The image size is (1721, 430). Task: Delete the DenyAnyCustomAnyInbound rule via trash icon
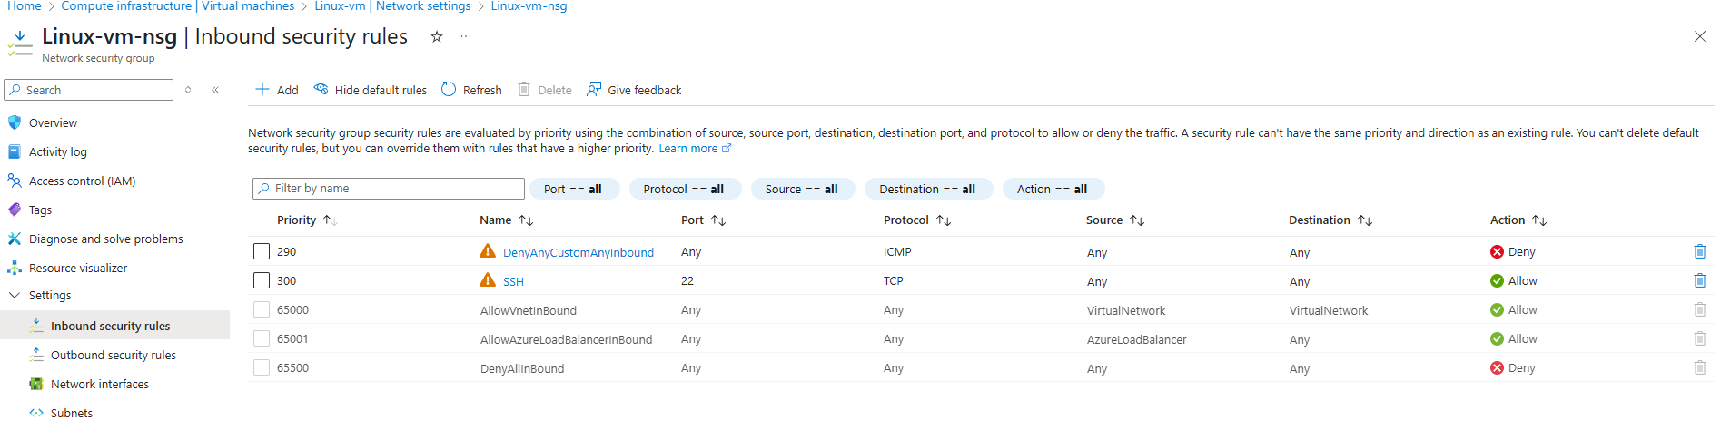tap(1700, 251)
